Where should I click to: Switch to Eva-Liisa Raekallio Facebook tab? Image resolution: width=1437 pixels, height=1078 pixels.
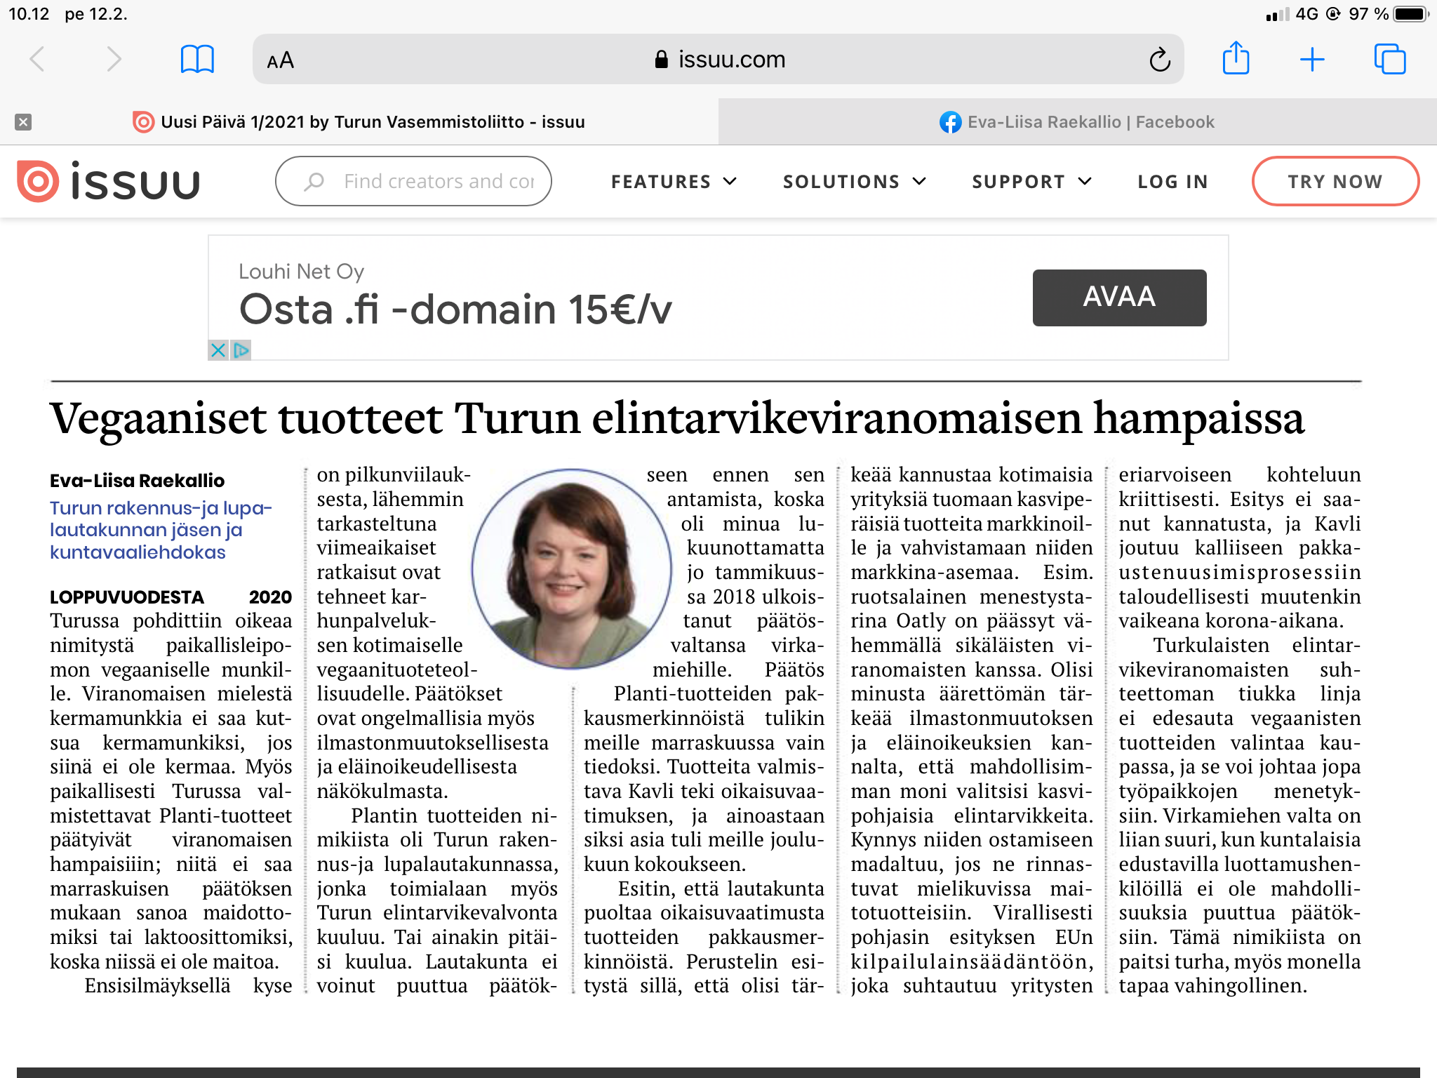[1078, 122]
